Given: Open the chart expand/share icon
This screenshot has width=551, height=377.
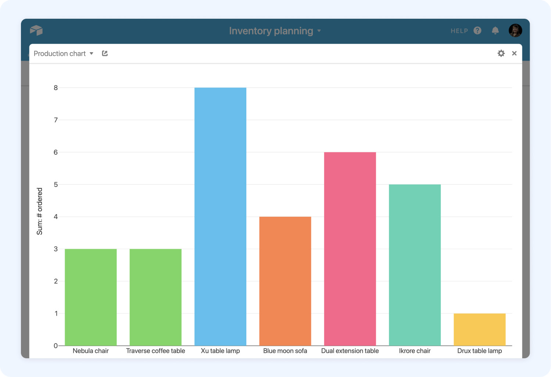Looking at the screenshot, I should [104, 53].
